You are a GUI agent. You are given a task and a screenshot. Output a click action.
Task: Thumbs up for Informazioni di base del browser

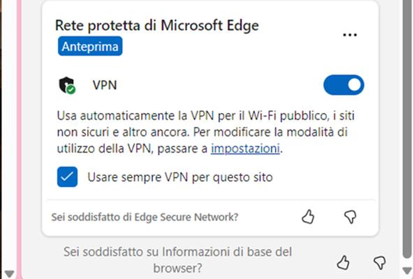[342, 262]
